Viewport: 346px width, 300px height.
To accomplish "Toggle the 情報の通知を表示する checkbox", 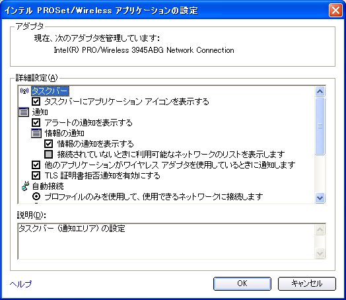I will (49, 144).
